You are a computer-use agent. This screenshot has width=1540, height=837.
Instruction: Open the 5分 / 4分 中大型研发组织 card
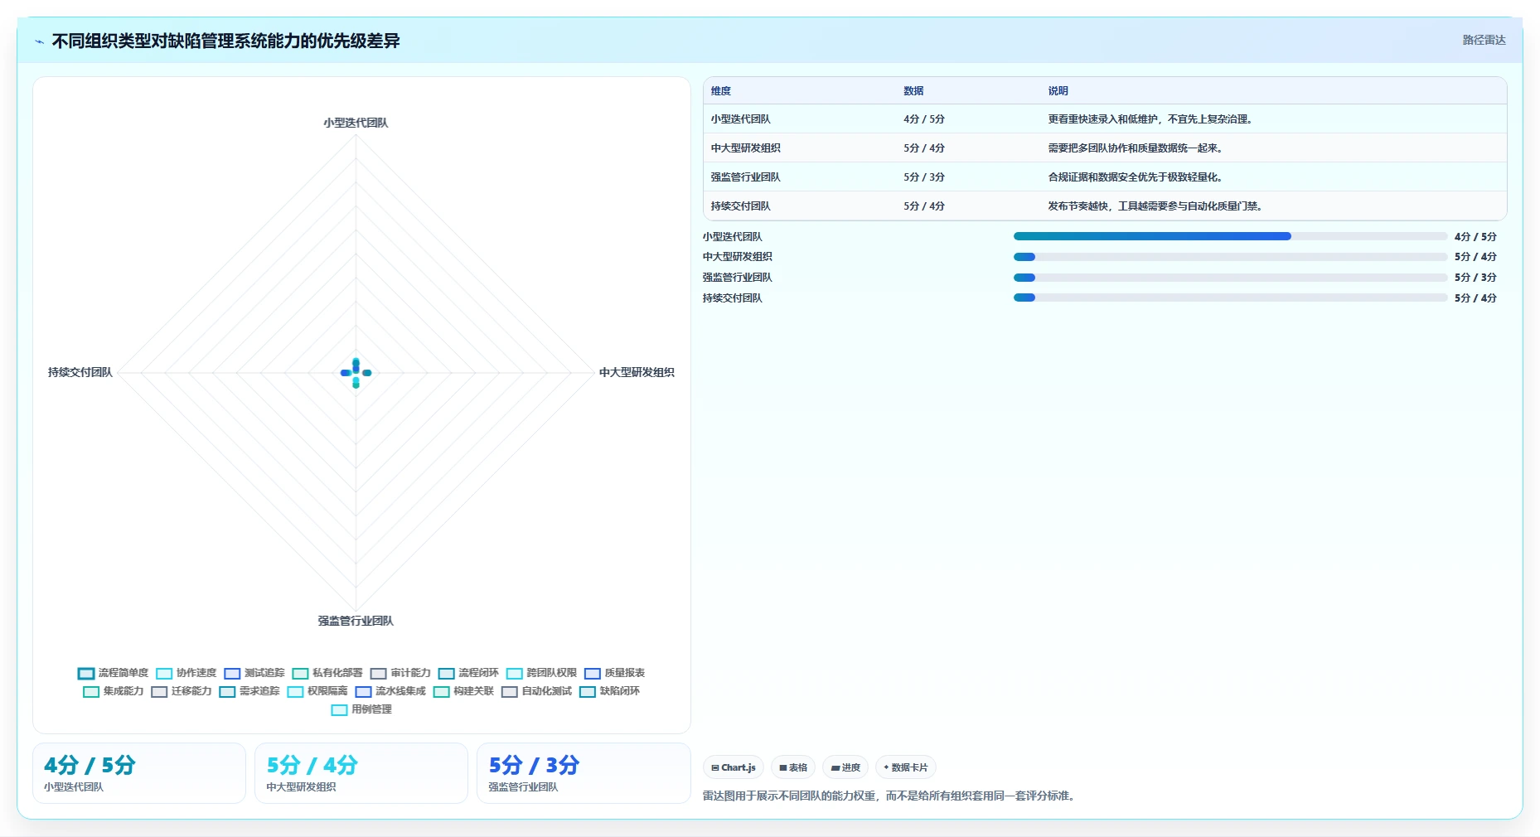(361, 773)
